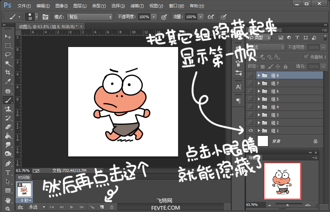The height and width of the screenshot is (212, 330).
Task: Show the 组 8 layer group
Action: click(250, 75)
